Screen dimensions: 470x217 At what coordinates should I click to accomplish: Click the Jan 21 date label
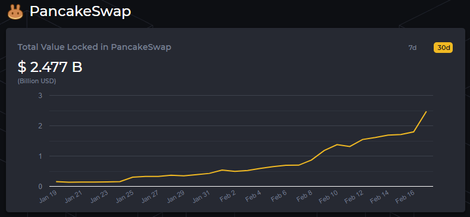click(x=73, y=196)
